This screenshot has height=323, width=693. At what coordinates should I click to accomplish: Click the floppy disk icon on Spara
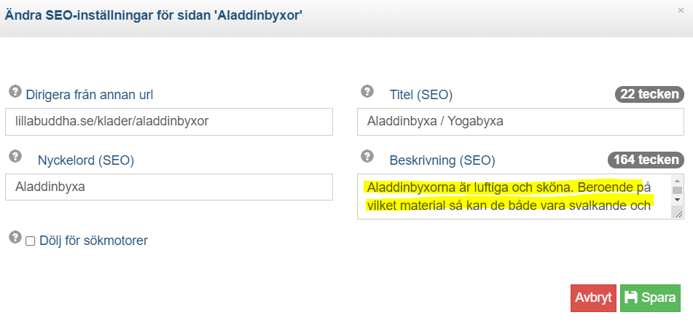click(631, 297)
